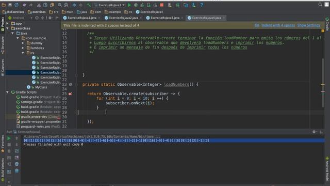Hide the Run panel with the download-arrow icon
This screenshot has width=330, height=186.
(321, 132)
